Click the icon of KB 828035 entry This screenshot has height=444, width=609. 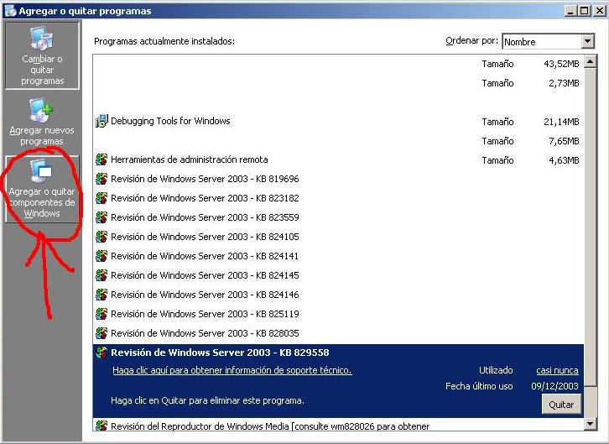101,333
